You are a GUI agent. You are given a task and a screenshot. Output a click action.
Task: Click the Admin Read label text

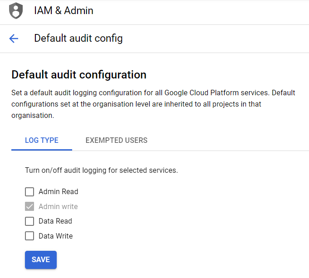(x=58, y=192)
